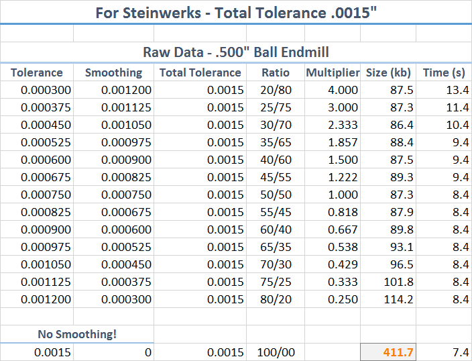This screenshot has width=472, height=361.
Task: Select the 'Raw Data - .500" Ball Endmill' heading
Action: coord(236,52)
